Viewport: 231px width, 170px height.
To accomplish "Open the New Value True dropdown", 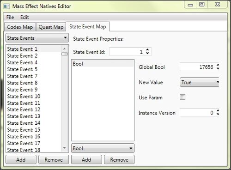I will point(199,82).
